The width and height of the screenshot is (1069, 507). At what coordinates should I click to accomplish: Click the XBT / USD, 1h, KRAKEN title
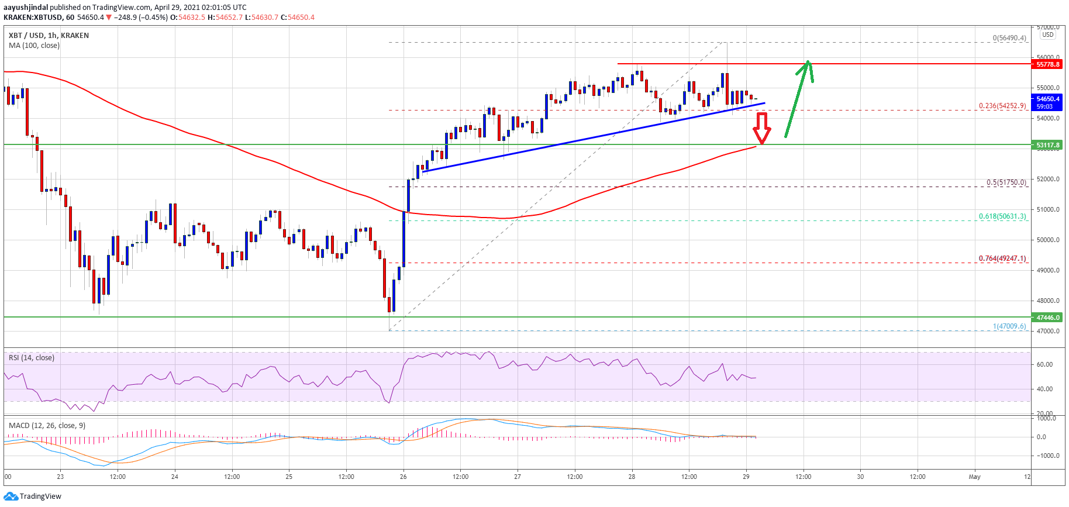[x=49, y=36]
